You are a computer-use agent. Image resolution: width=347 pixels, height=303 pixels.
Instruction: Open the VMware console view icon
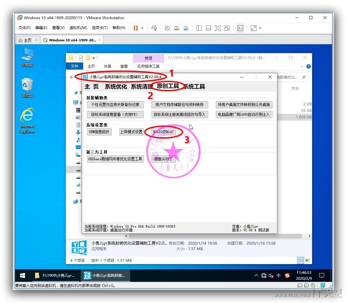tap(240, 28)
